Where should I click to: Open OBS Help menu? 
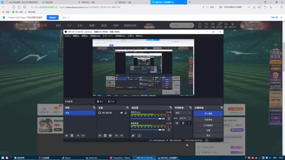click(139, 36)
